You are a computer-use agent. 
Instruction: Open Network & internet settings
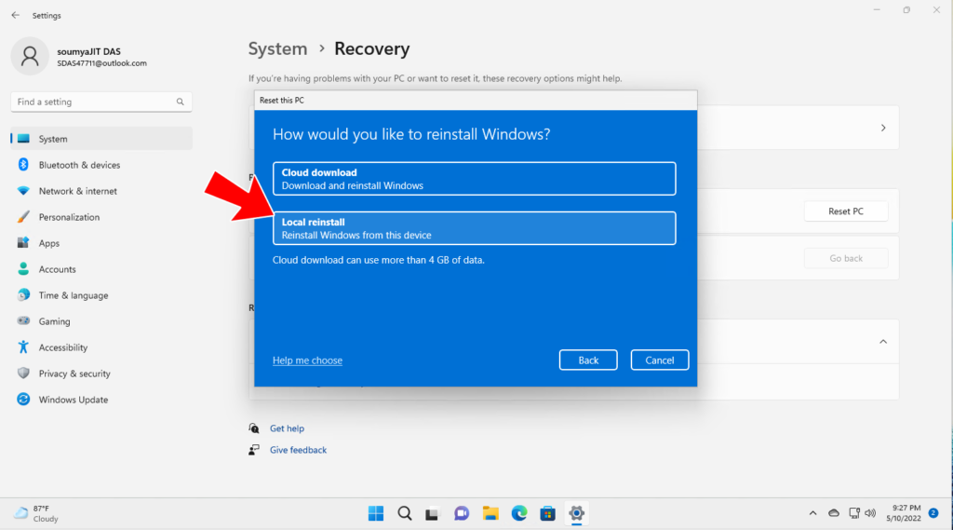pos(101,191)
